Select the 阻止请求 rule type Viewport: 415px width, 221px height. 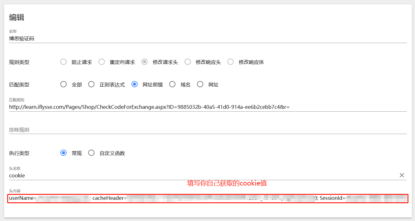coord(63,62)
